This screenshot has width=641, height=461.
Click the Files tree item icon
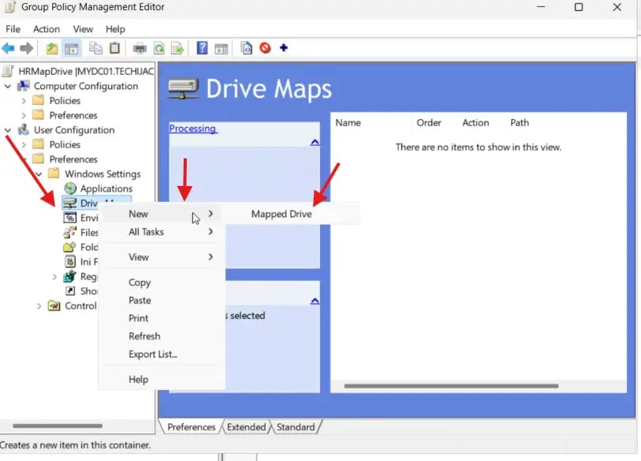coord(70,232)
